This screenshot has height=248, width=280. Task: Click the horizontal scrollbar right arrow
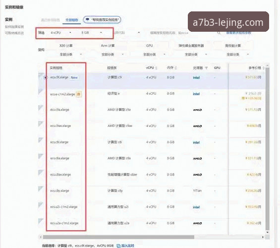click(x=263, y=237)
